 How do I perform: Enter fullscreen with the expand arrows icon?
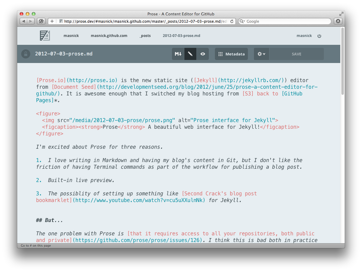coord(341,14)
